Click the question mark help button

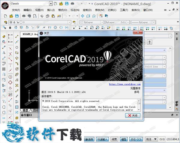coord(149,42)
